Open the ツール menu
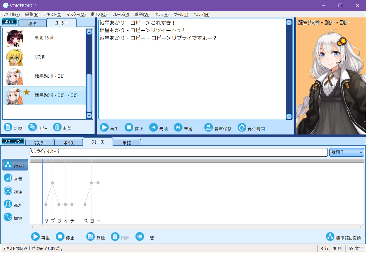This screenshot has height=253, width=366. pos(181,15)
